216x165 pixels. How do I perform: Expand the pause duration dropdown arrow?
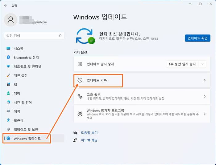pos(202,64)
